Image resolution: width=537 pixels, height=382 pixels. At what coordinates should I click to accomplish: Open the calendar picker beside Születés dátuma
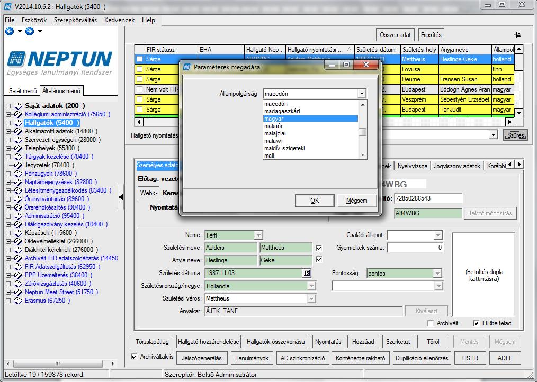click(307, 273)
